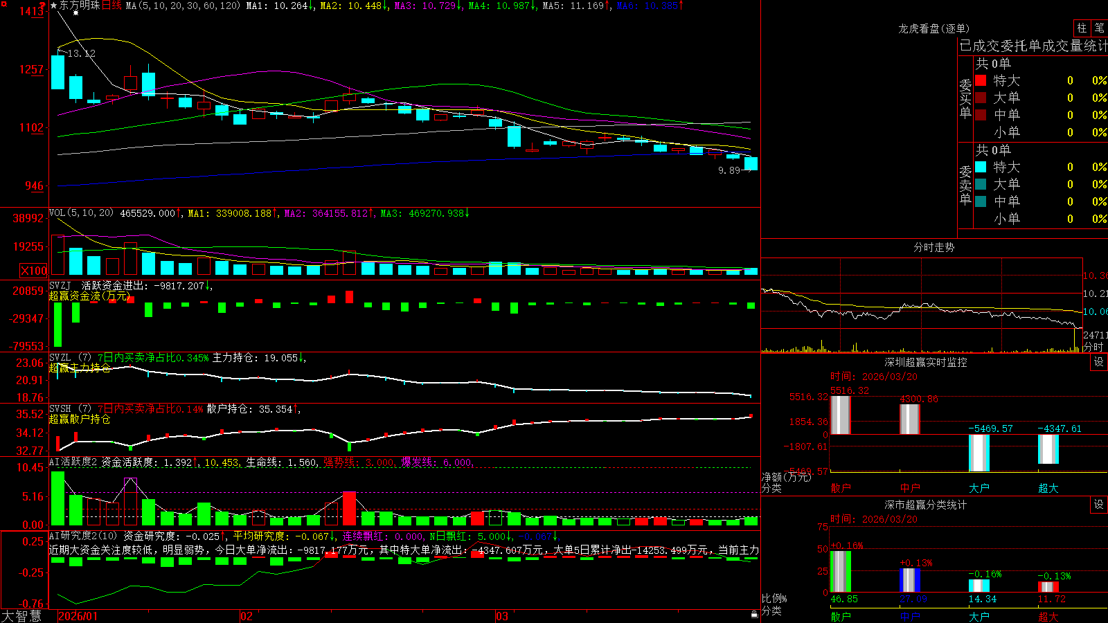Switch 龙虎看盘 to 笔 tick mode

tap(1099, 28)
